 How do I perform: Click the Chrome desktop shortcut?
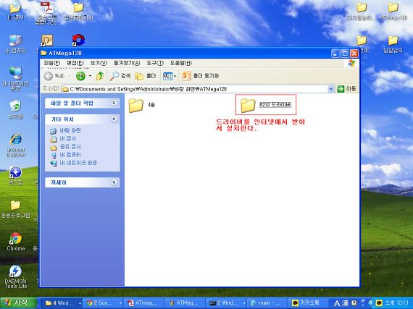[x=15, y=242]
